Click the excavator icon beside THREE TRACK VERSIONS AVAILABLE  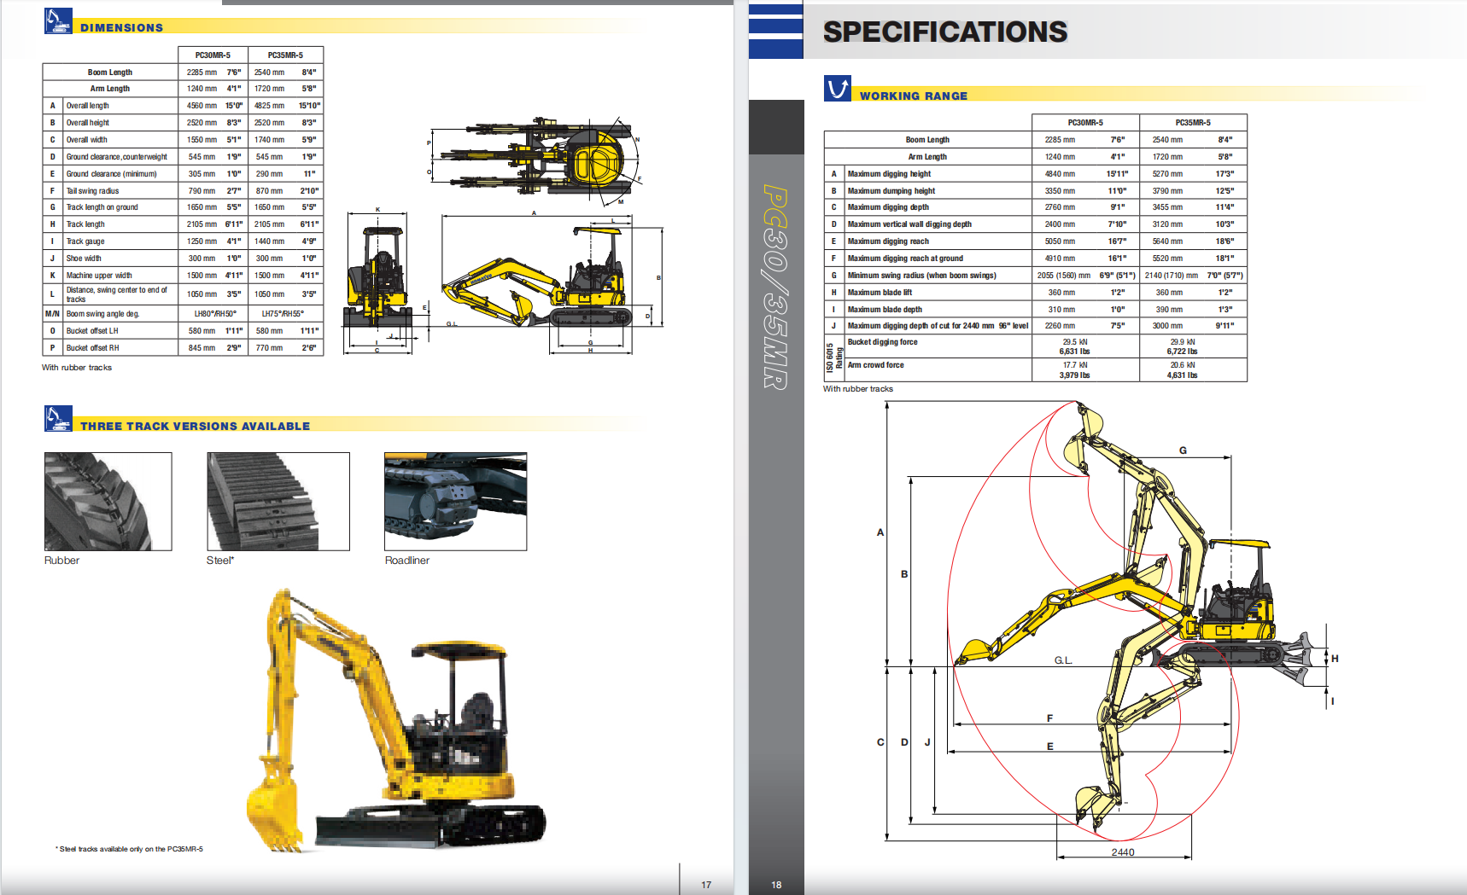pyautogui.click(x=58, y=419)
